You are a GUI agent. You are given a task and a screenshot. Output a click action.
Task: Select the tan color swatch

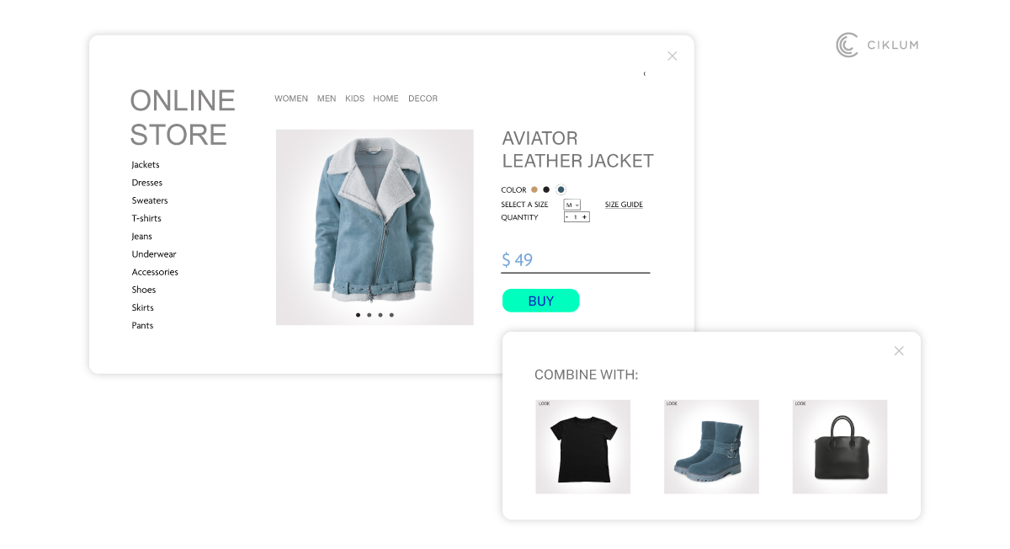pos(534,189)
